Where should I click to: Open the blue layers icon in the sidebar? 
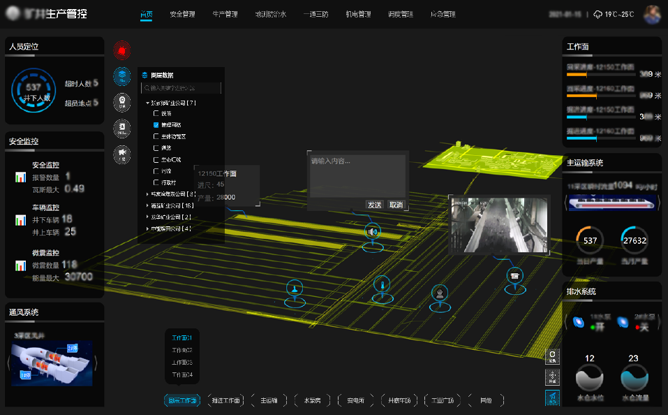coord(121,76)
